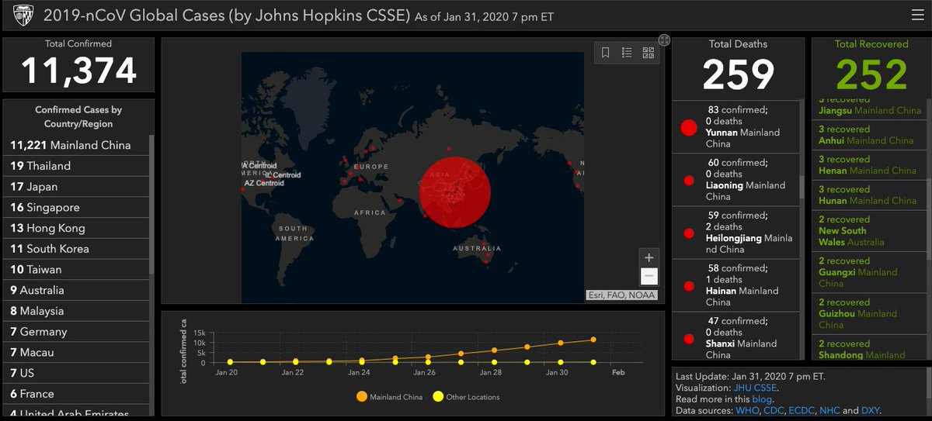932x421 pixels.
Task: Open the basemap gallery grid icon
Action: (x=648, y=53)
